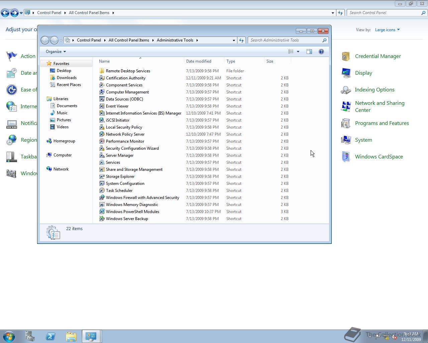Click the Windows Memory Diagnostic icon
Viewport: 428px width, 343px height.
click(102, 205)
